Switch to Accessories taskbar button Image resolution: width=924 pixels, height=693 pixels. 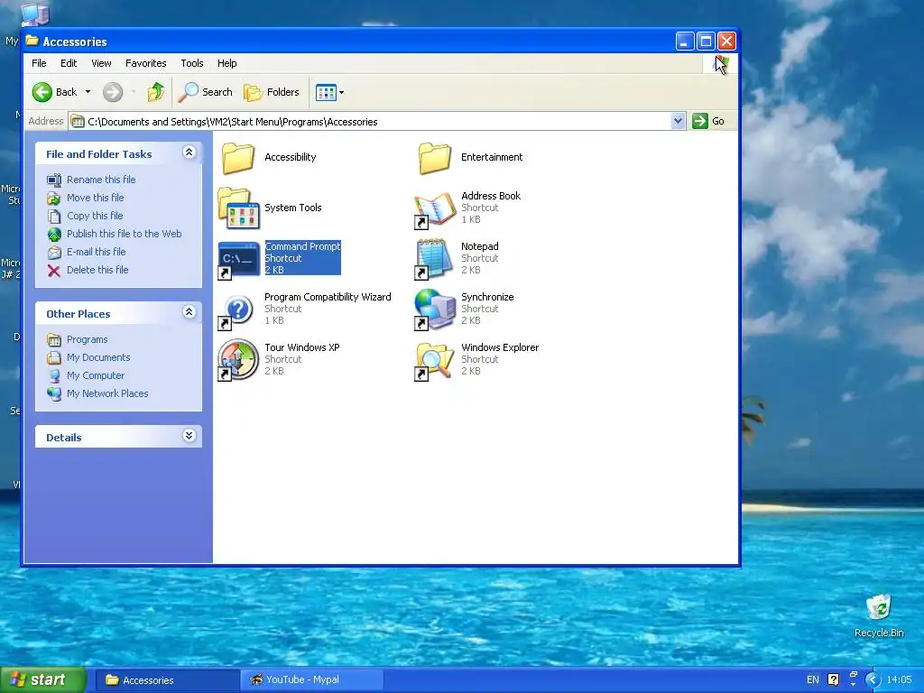click(x=167, y=680)
